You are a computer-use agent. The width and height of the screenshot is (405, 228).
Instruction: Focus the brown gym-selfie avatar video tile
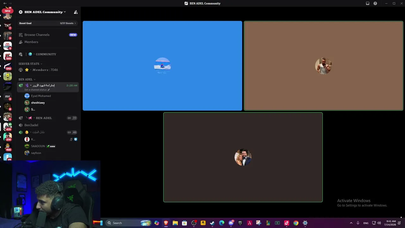point(323,66)
